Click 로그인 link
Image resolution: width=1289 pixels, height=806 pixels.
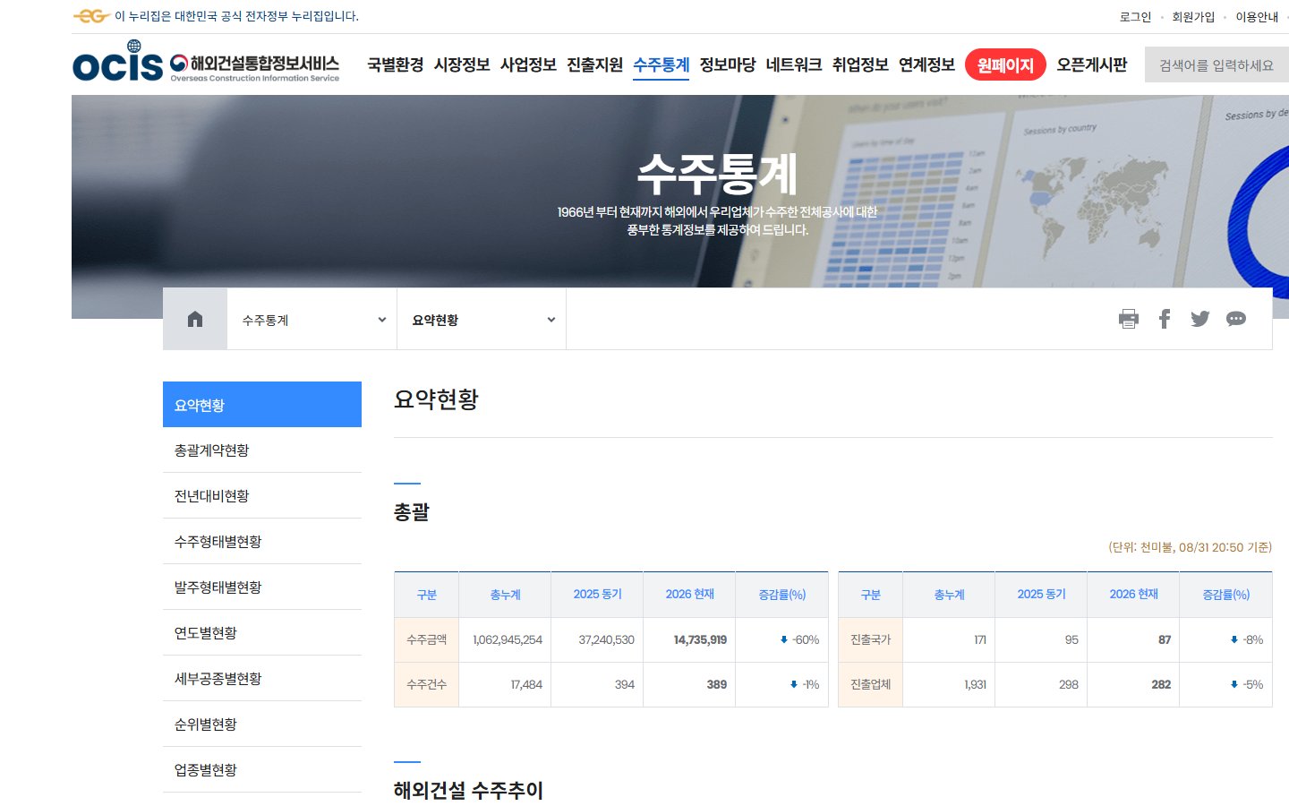pos(1135,16)
